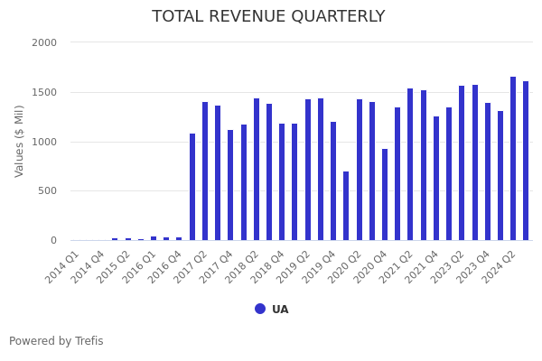This screenshot has width=542, height=361.
Task: Click the blue UA legend marker dot
Action: coord(260,309)
